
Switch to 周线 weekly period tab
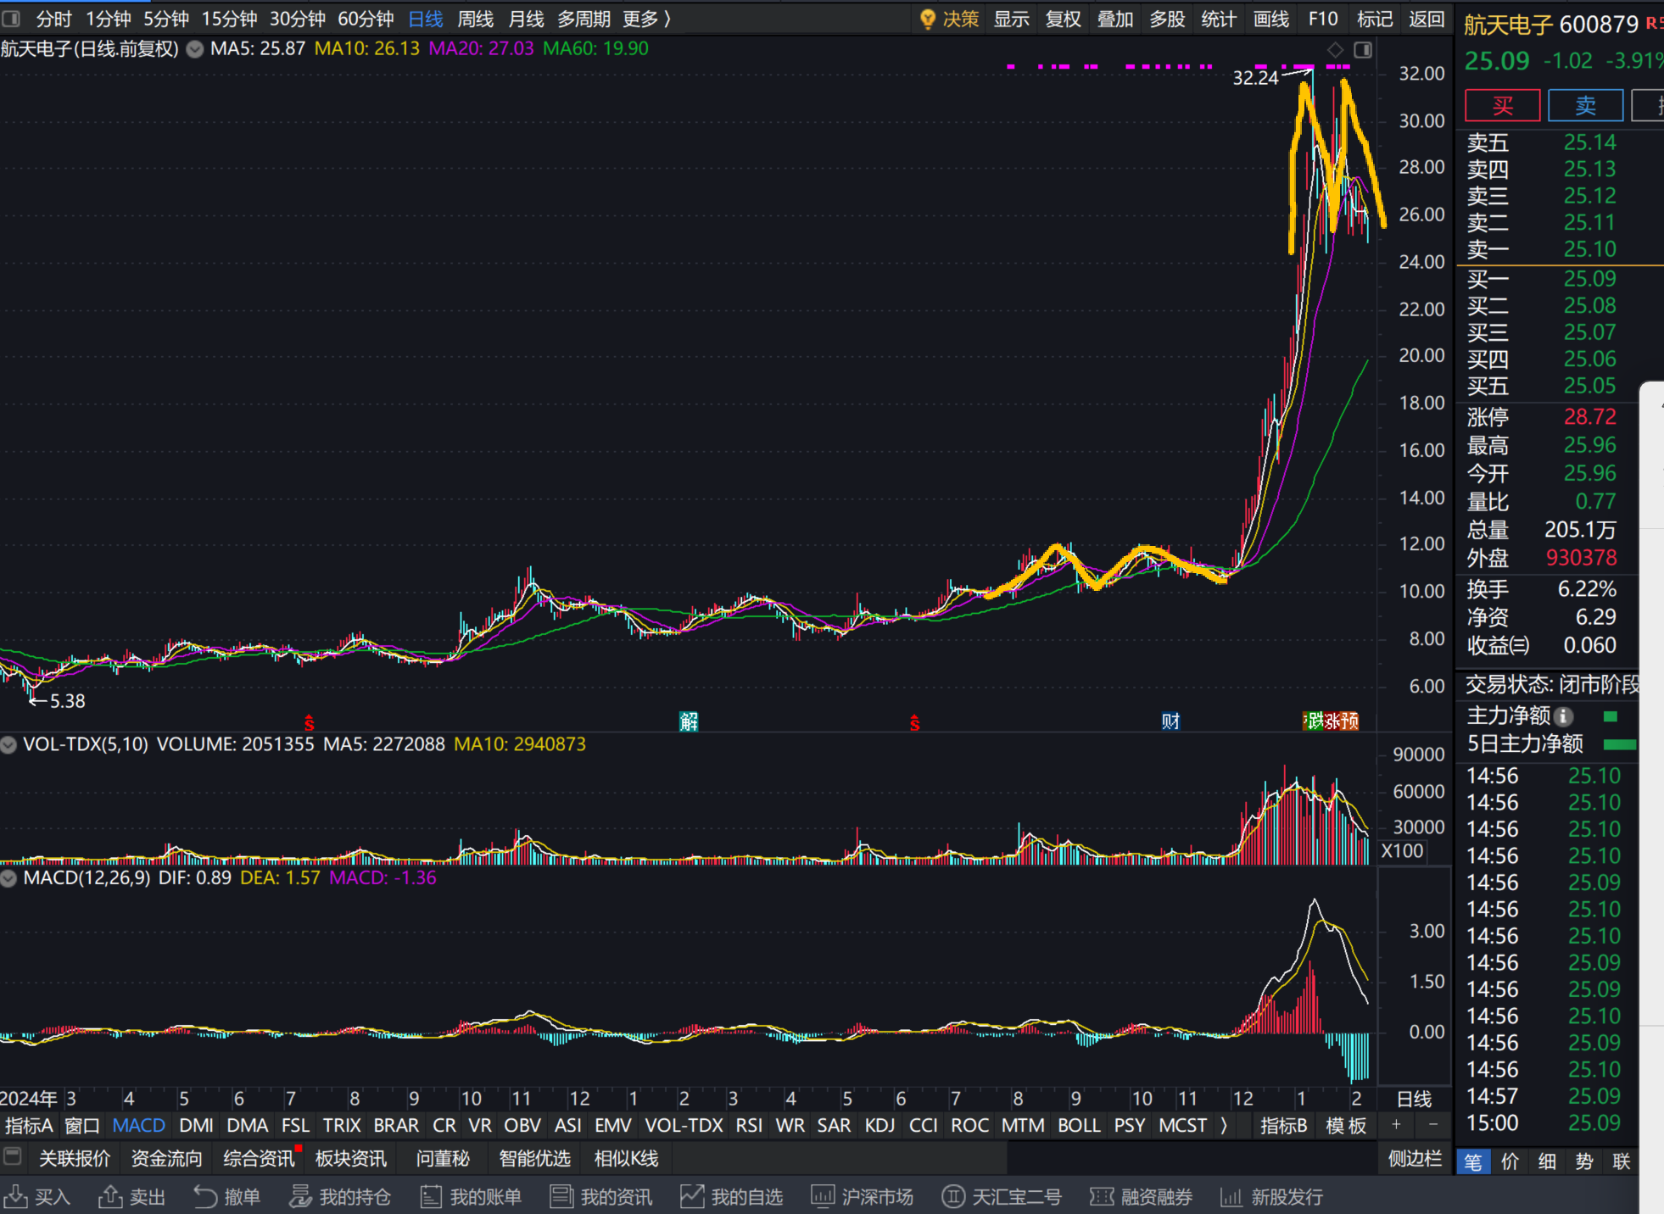[475, 19]
